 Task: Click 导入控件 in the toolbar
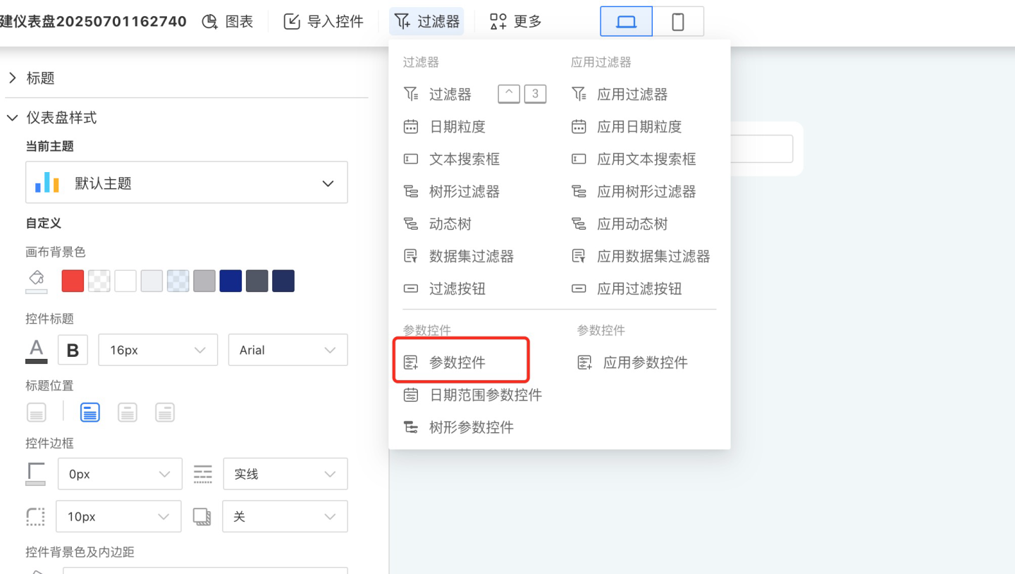tap(324, 22)
